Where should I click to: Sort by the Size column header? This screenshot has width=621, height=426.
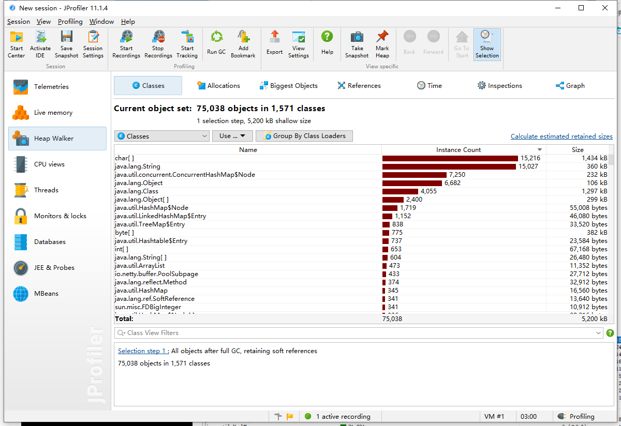tap(578, 150)
